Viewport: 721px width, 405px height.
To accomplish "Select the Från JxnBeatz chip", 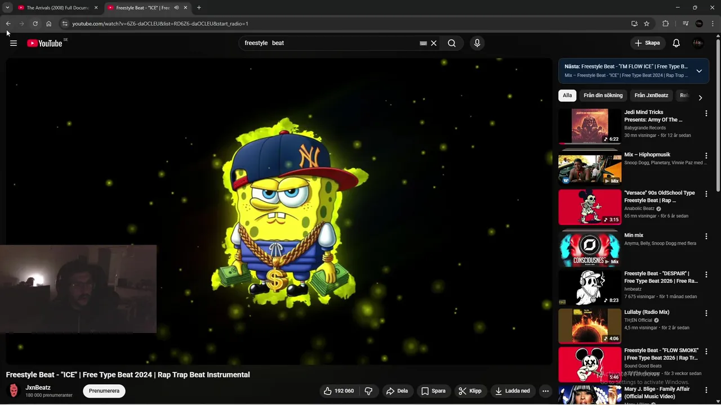I will click(x=651, y=96).
